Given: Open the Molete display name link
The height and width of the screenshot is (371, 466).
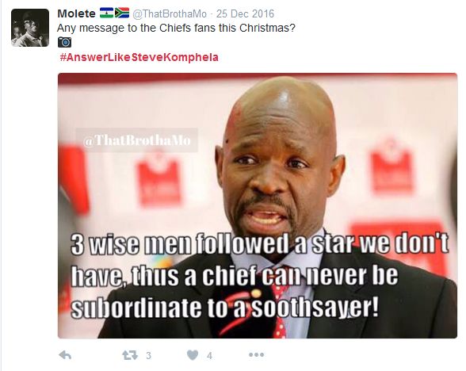Looking at the screenshot, I should click(x=76, y=13).
